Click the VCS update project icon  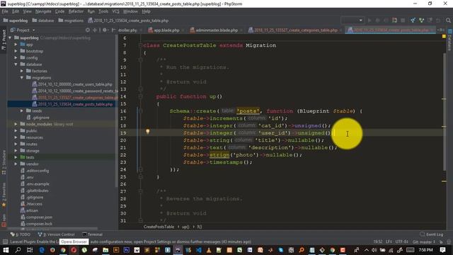pyautogui.click(x=413, y=21)
